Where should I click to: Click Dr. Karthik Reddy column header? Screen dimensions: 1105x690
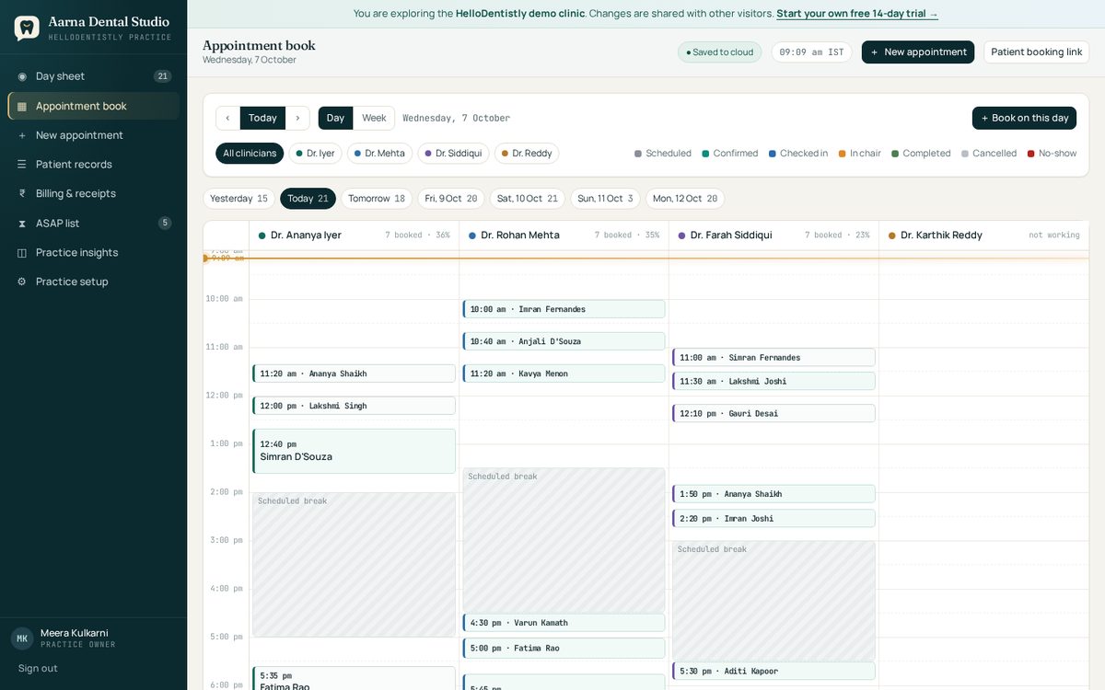[983, 236]
